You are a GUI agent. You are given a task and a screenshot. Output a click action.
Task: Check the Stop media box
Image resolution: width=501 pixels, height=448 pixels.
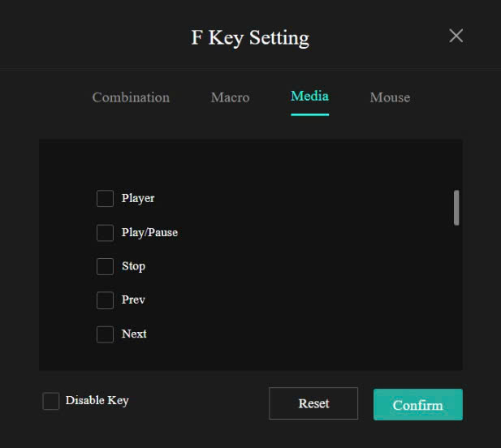tap(105, 266)
